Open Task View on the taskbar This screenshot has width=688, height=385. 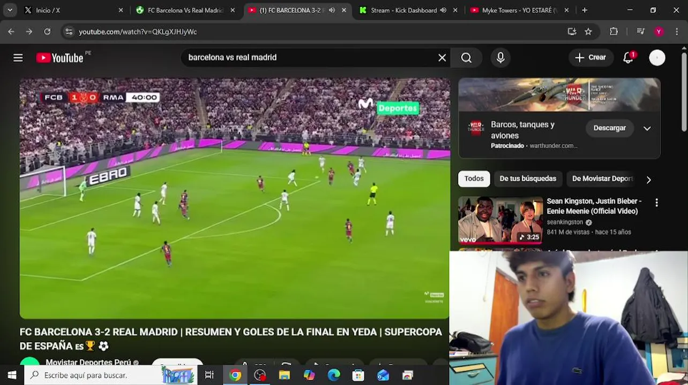210,375
